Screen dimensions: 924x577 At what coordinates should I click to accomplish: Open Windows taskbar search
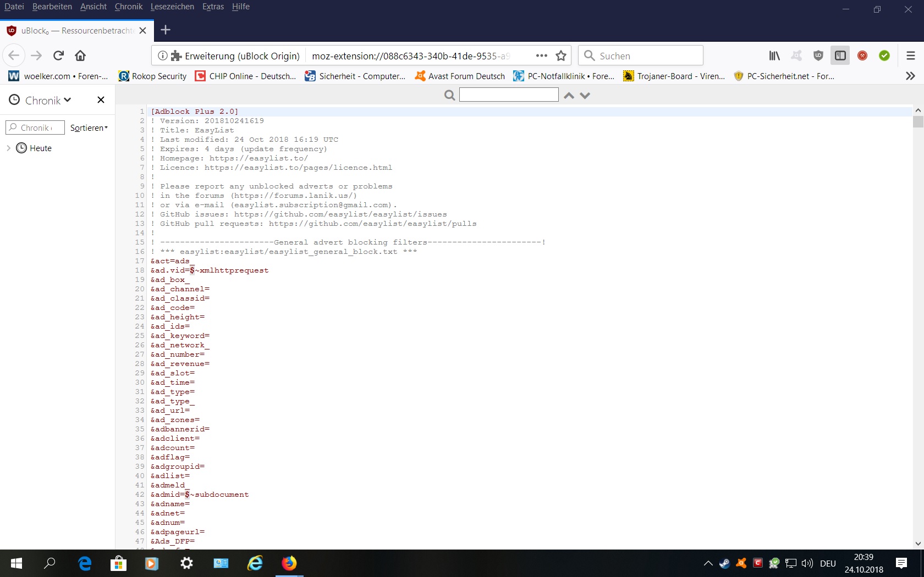(50, 563)
